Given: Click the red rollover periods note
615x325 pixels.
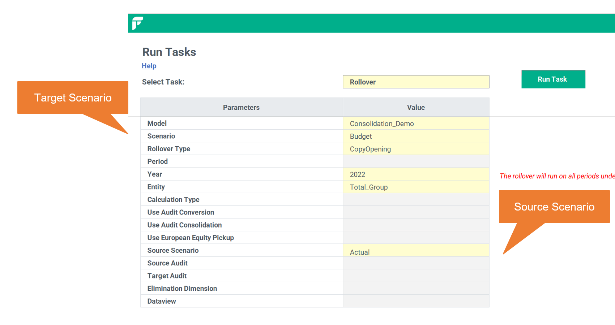Looking at the screenshot, I should (x=557, y=176).
